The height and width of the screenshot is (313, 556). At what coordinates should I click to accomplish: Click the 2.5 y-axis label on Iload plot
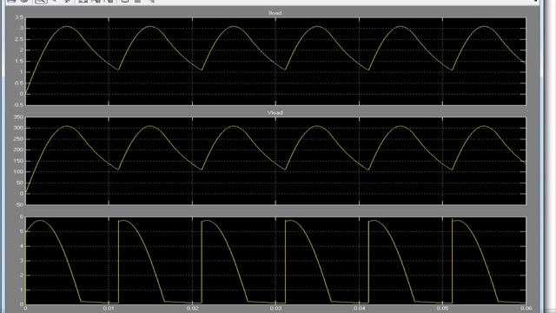pos(19,39)
